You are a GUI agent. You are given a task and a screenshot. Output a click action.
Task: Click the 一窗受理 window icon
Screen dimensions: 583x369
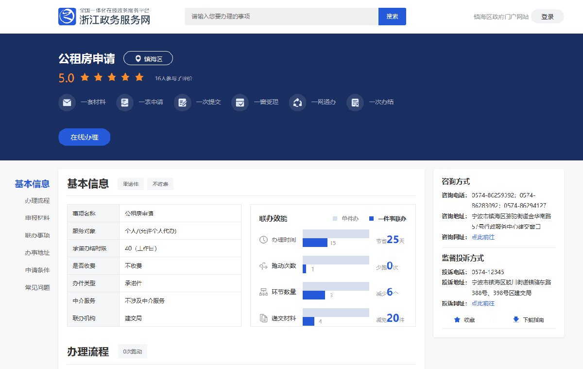point(240,103)
